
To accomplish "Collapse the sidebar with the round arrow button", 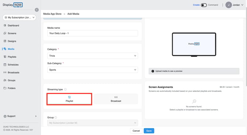I will [37, 10].
